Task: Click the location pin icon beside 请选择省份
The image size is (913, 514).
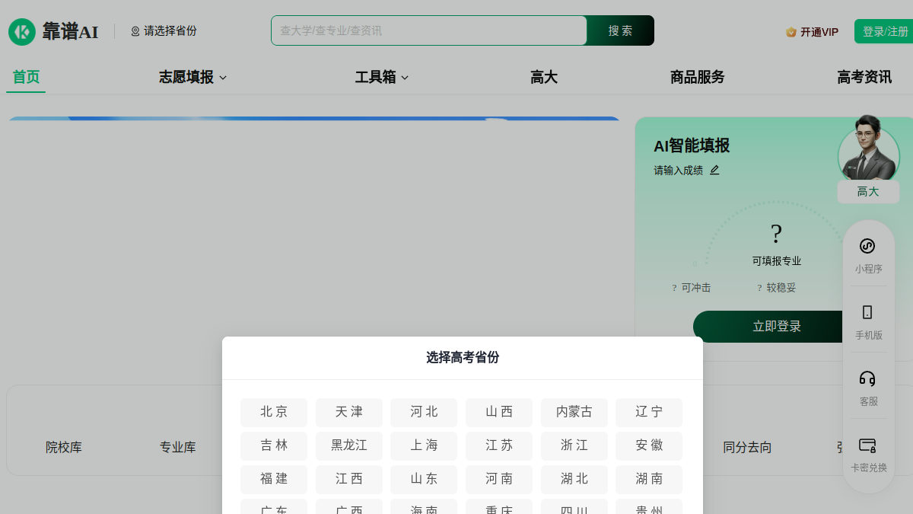Action: pos(135,31)
